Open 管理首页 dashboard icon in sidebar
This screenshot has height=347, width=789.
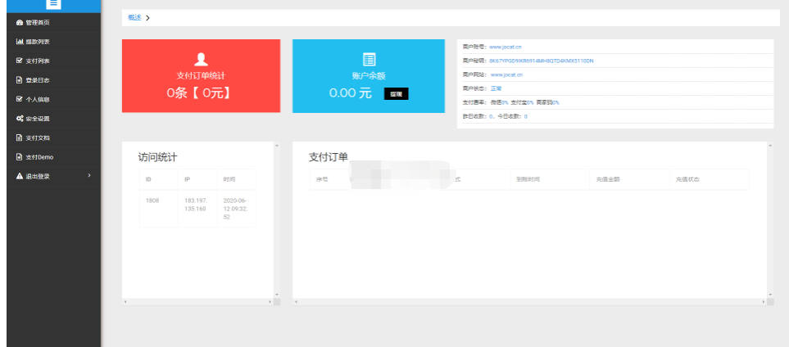coord(20,22)
